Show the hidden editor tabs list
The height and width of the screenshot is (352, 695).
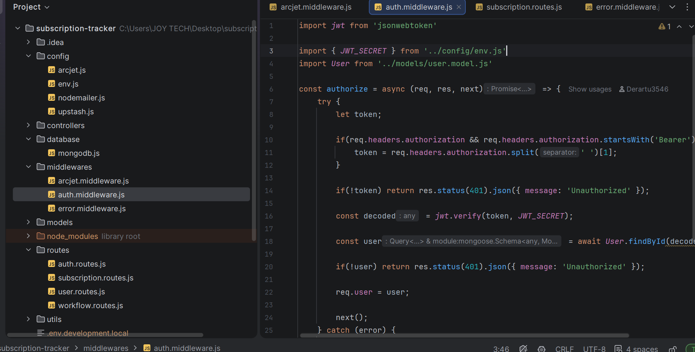(672, 7)
